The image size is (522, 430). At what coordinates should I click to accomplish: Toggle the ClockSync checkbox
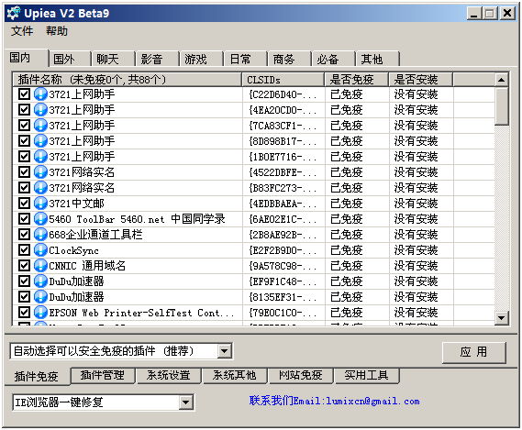[x=24, y=250]
